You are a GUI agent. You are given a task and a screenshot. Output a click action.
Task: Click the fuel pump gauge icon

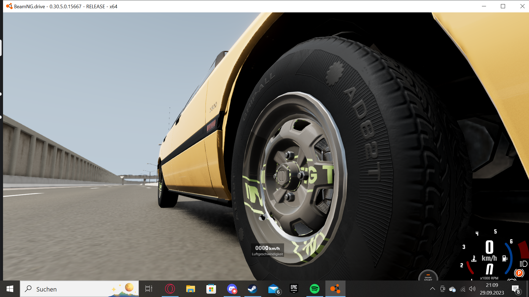[x=505, y=258]
